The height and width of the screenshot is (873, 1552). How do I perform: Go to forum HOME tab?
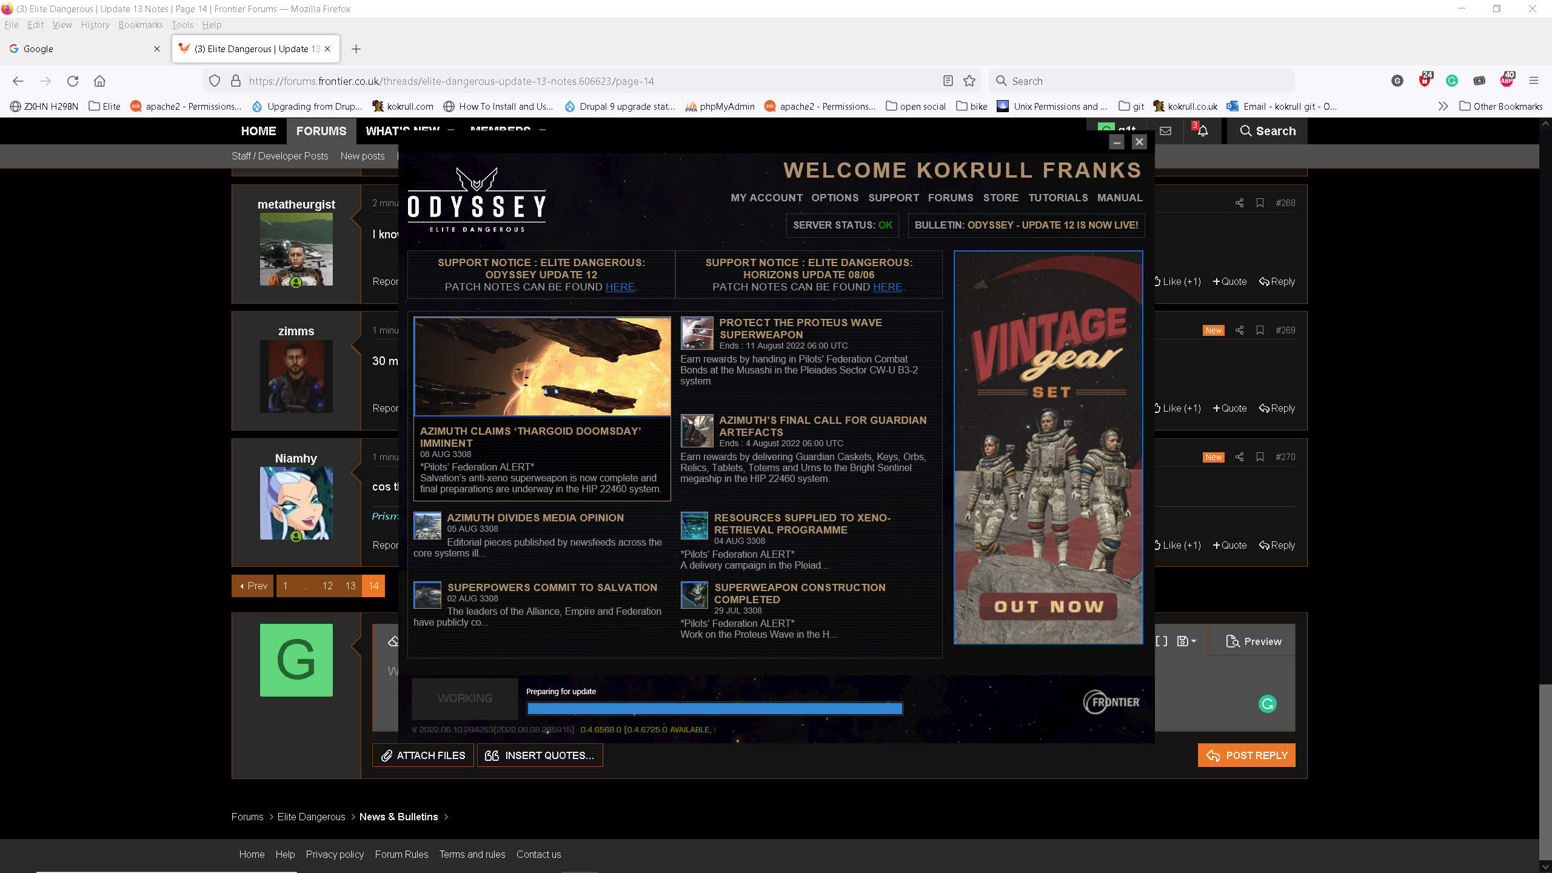pos(258,131)
